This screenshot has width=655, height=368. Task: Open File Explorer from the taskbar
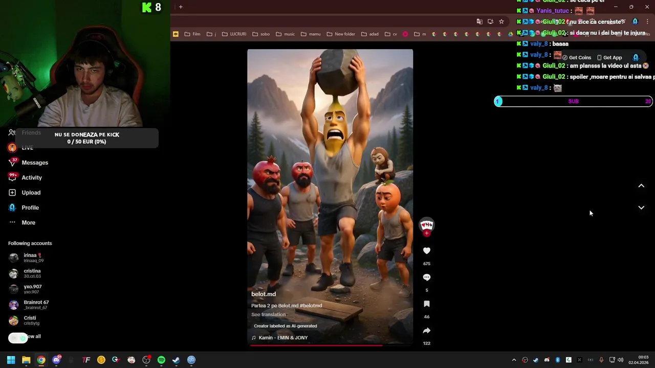point(26,360)
